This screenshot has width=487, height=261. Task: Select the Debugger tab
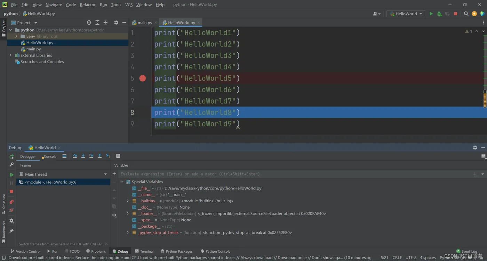point(28,157)
